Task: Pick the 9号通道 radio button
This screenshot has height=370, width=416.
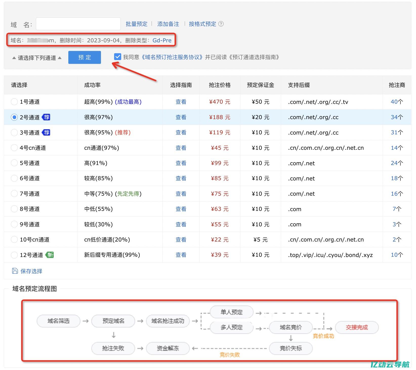Action: (x=14, y=224)
